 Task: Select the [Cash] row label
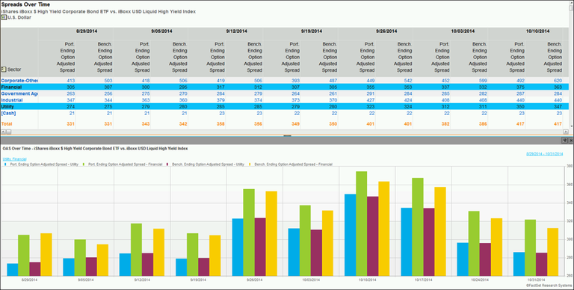(8, 113)
